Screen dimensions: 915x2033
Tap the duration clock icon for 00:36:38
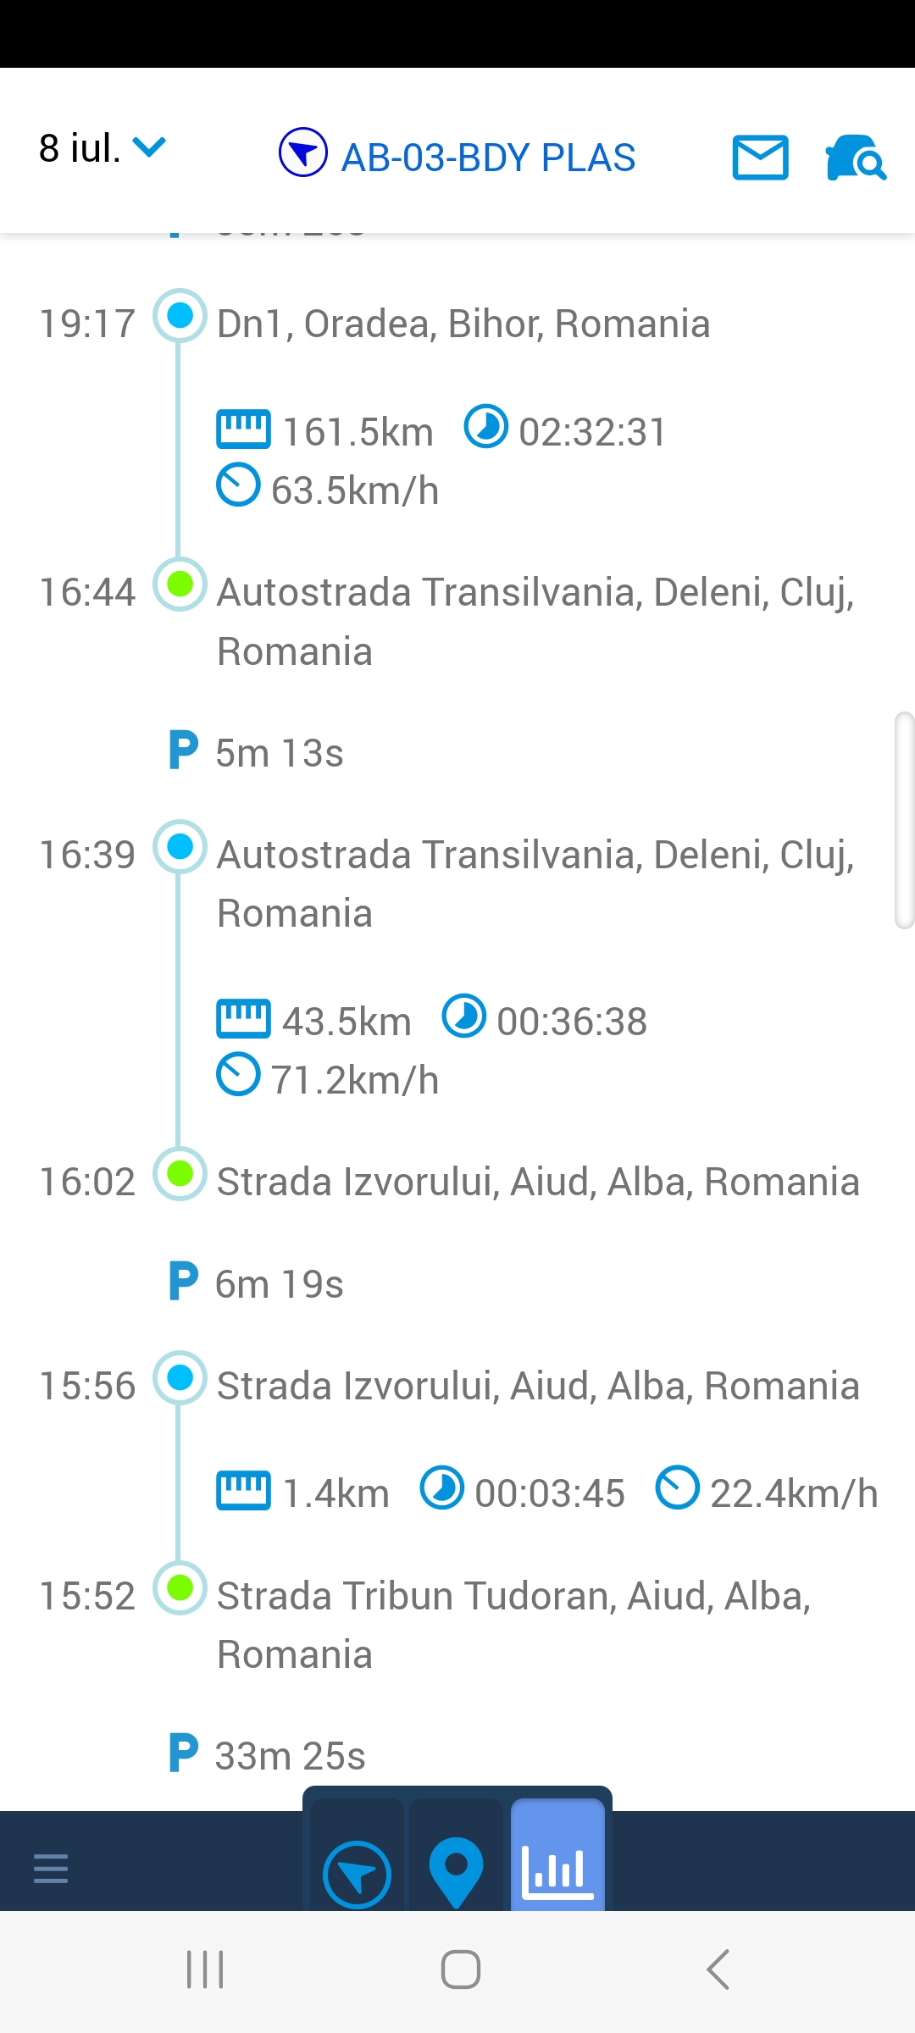point(464,1016)
